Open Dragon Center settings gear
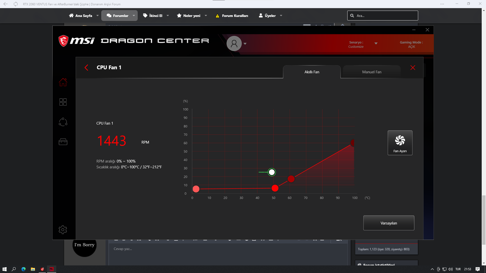This screenshot has width=486, height=273. point(63,230)
